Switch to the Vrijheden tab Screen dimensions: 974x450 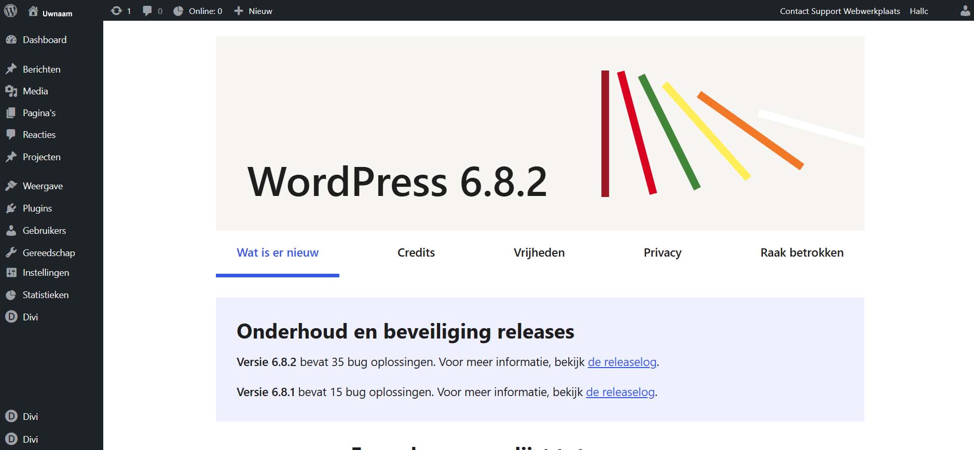[539, 253]
